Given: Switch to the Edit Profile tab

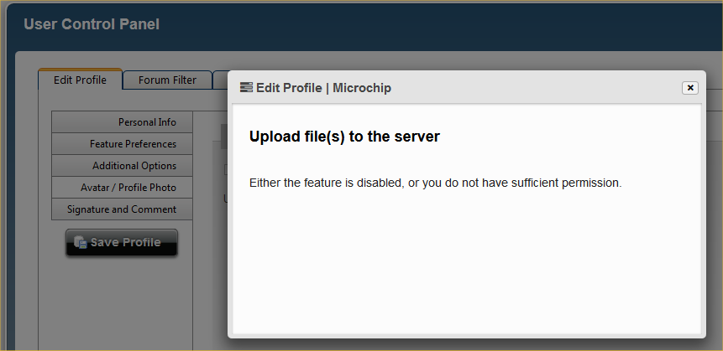Looking at the screenshot, I should [x=80, y=80].
